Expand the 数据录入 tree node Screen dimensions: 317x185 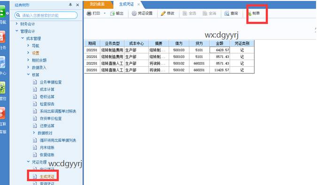click(28, 67)
